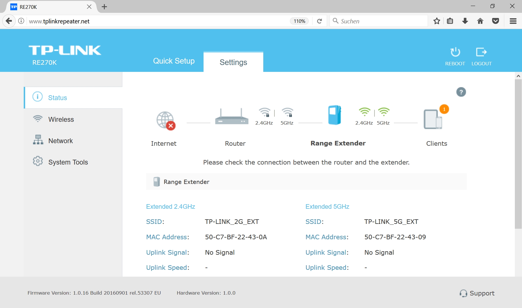Open the help question mark icon
The image size is (522, 308).
tap(461, 92)
